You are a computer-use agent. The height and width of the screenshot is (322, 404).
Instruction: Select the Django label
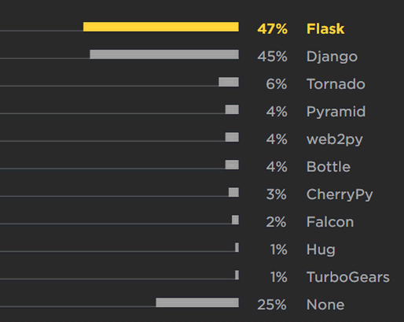pyautogui.click(x=332, y=57)
